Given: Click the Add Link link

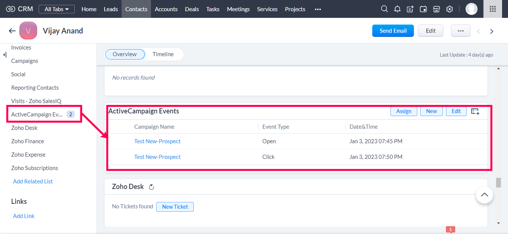Looking at the screenshot, I should click(x=24, y=216).
